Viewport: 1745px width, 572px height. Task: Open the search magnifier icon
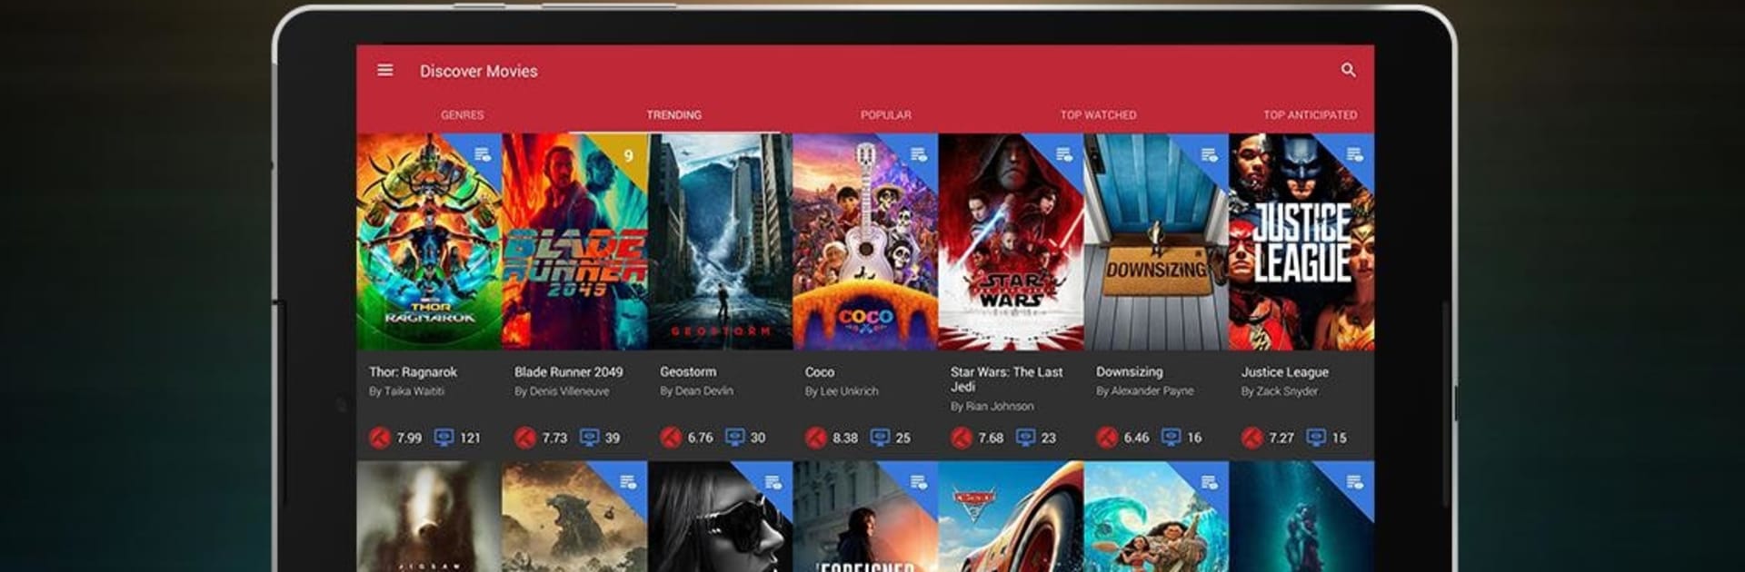(1349, 70)
